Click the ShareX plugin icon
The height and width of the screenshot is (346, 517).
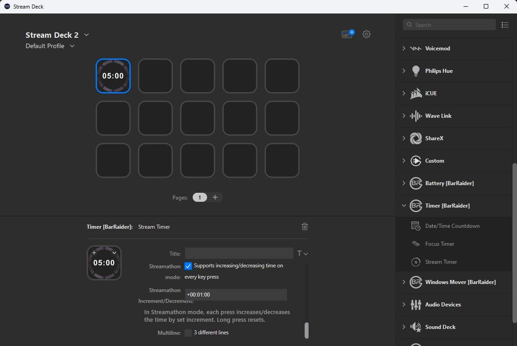pos(416,138)
